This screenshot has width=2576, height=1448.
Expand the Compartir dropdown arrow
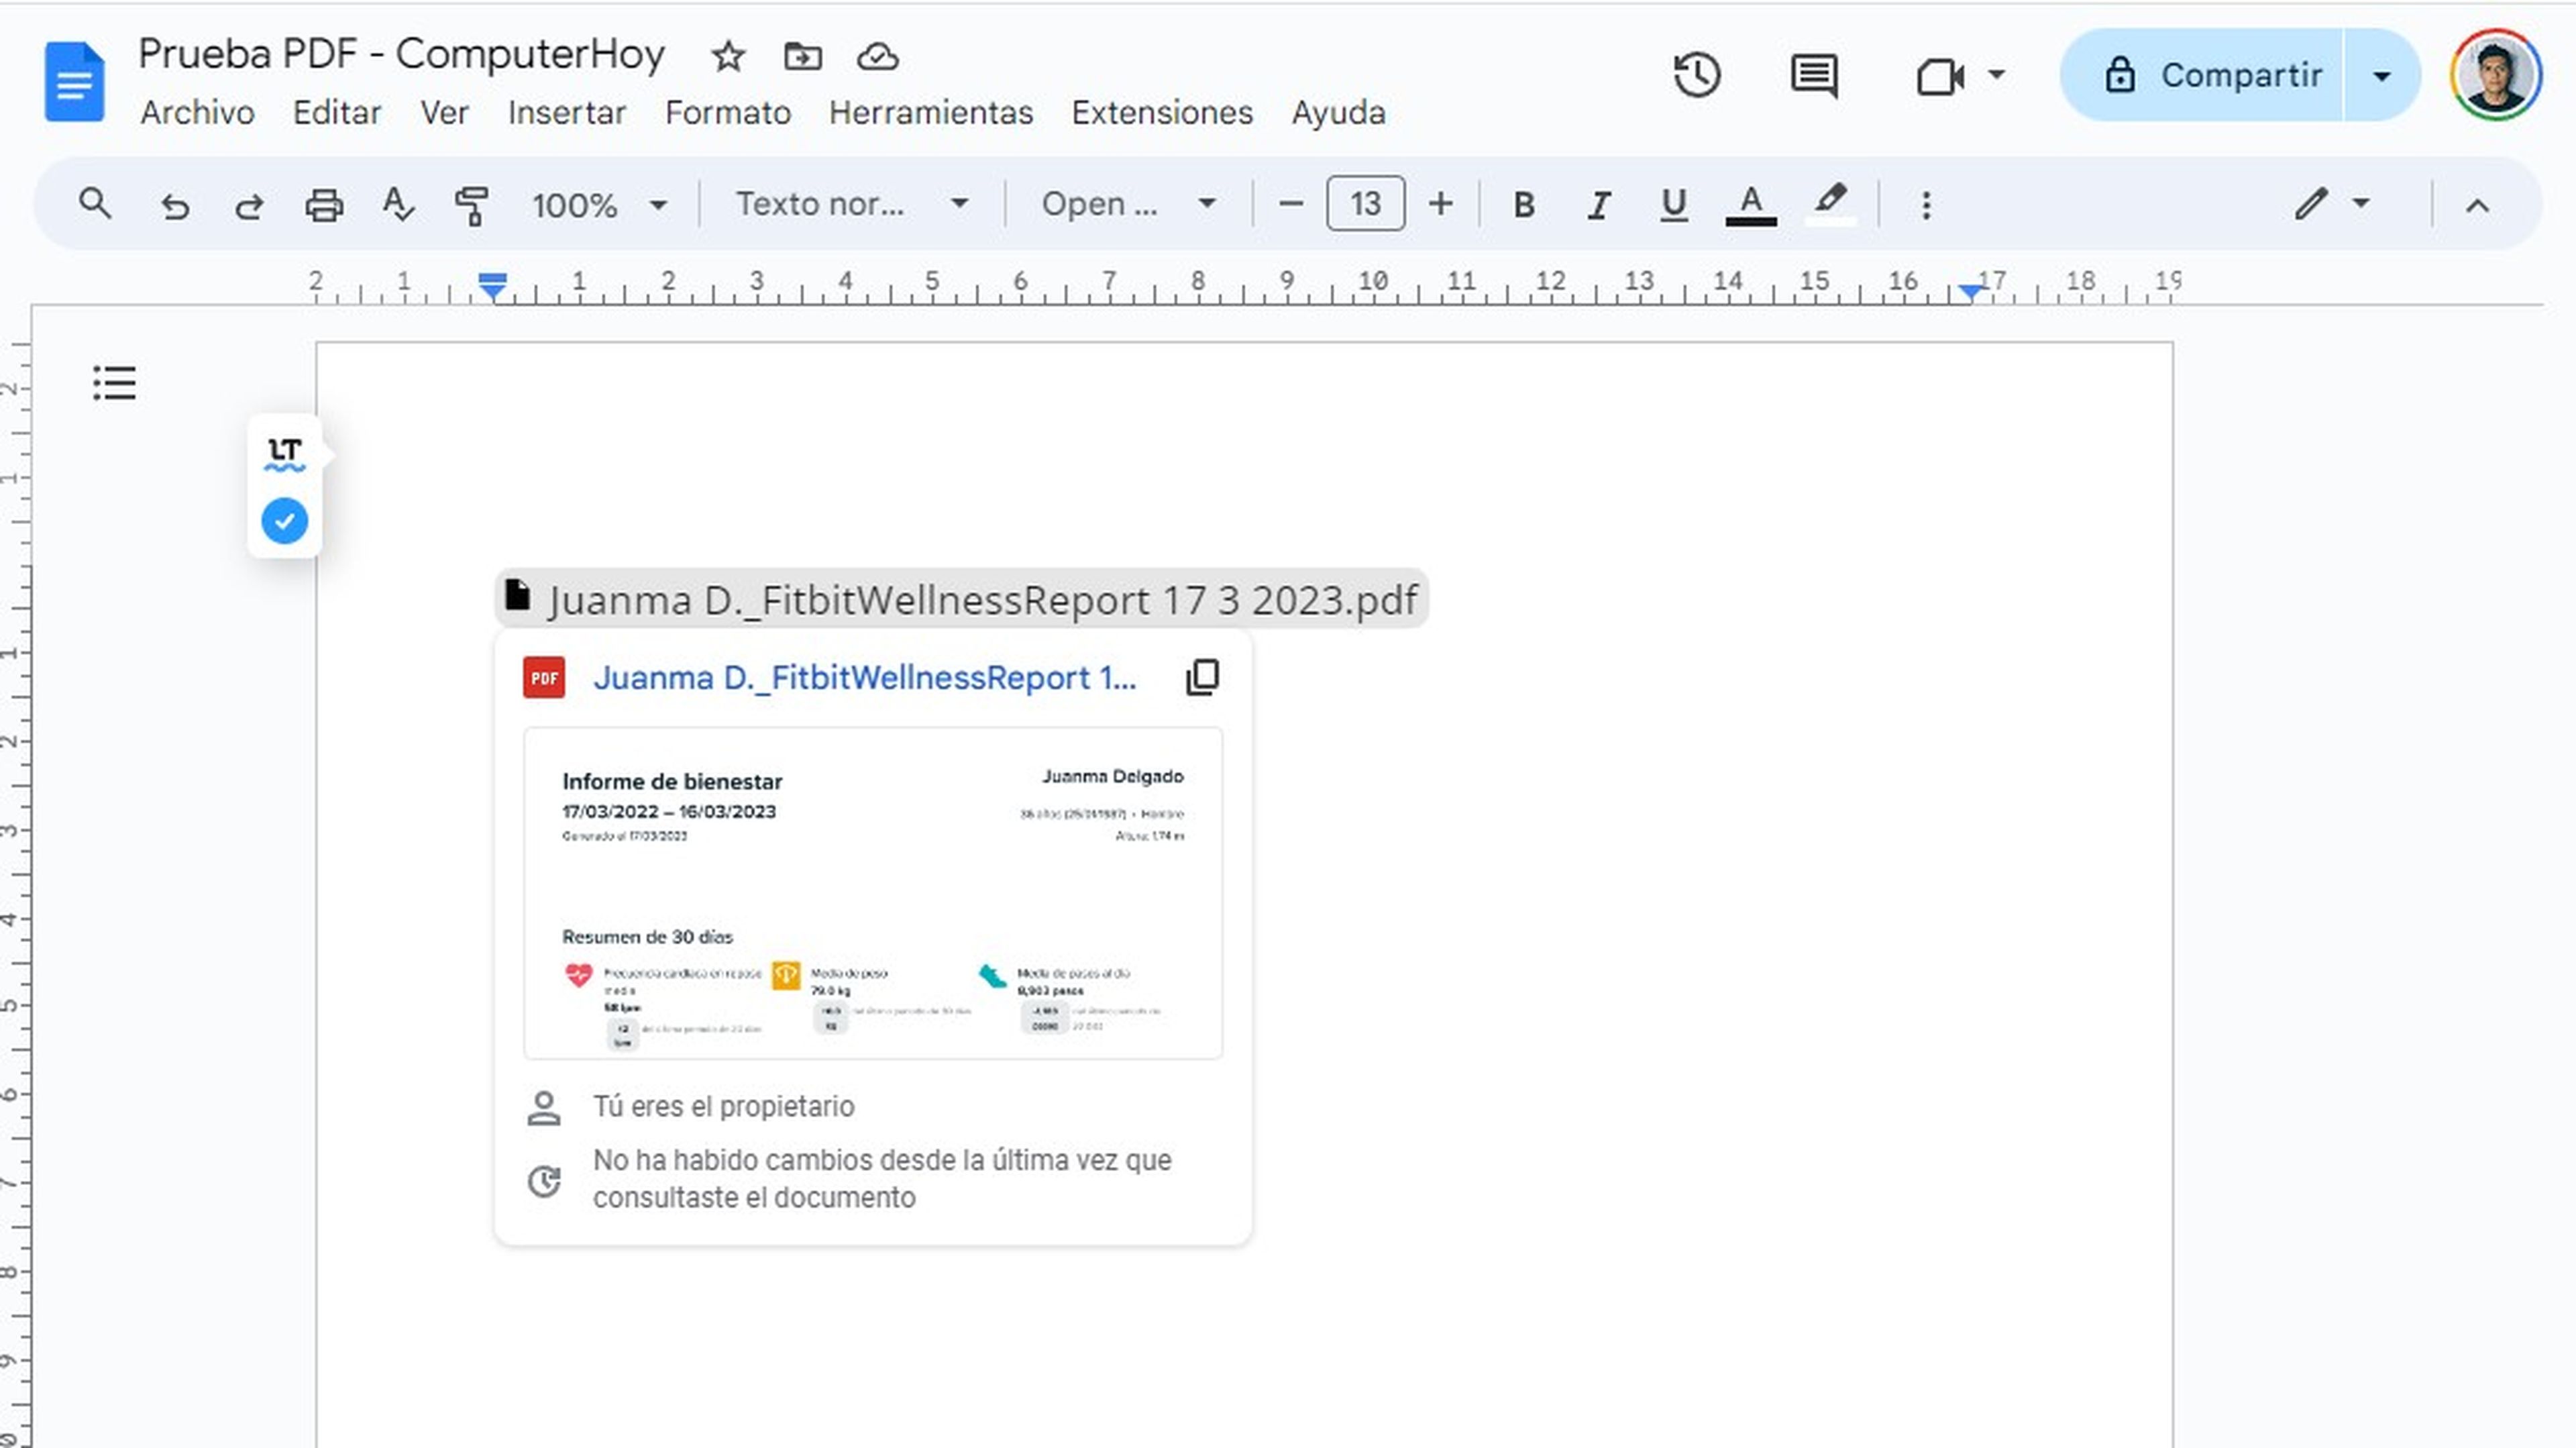(2381, 76)
